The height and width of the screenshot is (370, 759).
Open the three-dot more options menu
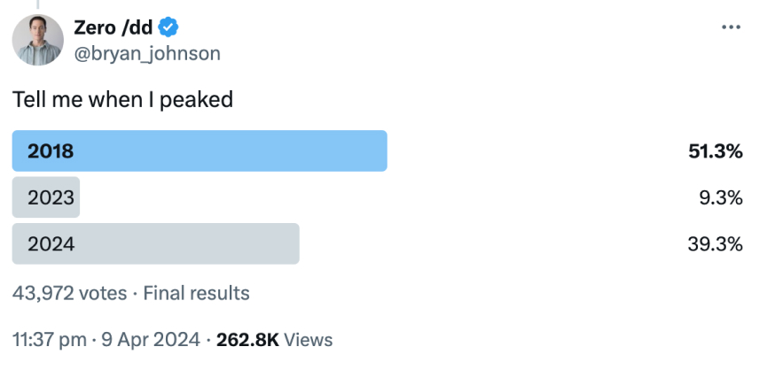pos(731,27)
